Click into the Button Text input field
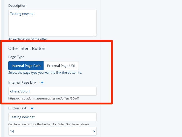The width and height of the screenshot is (182, 137). (x=52, y=117)
